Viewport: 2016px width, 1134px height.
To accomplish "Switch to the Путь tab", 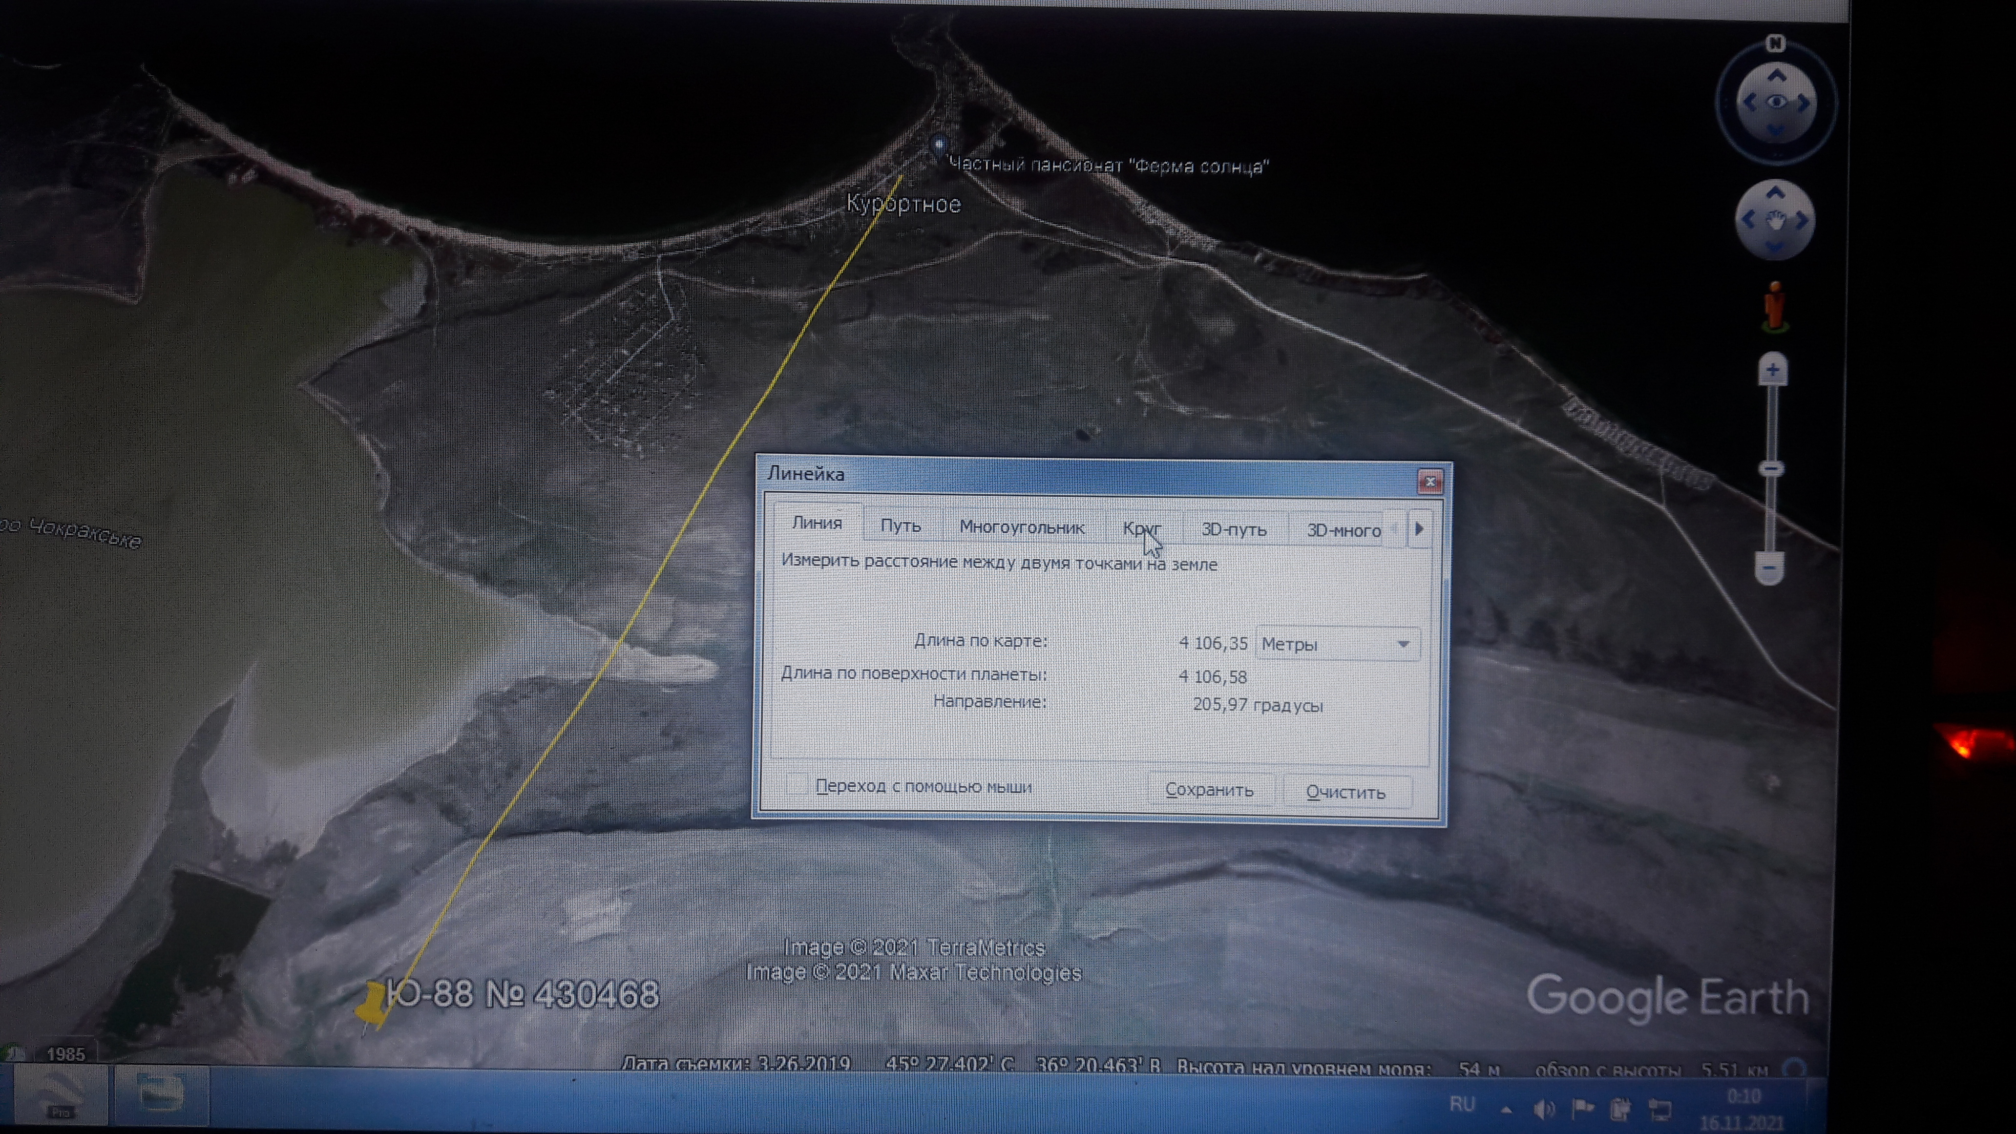I will point(900,525).
